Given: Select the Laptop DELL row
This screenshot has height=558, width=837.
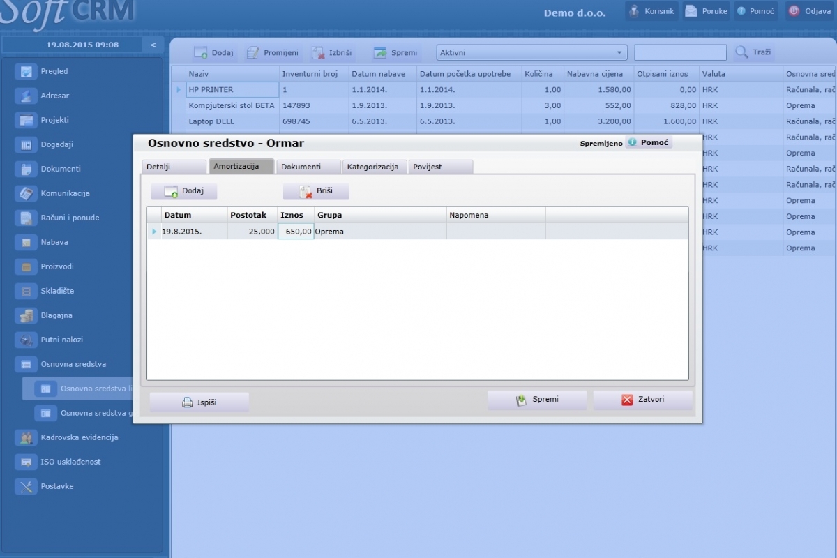Looking at the screenshot, I should coord(502,121).
